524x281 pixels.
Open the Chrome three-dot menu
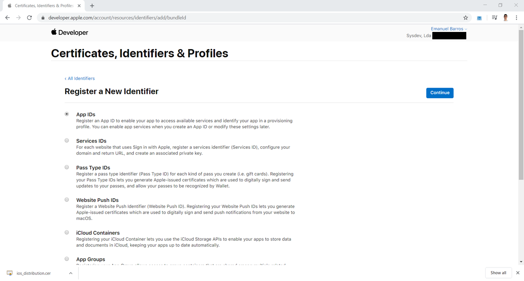pyautogui.click(x=517, y=18)
